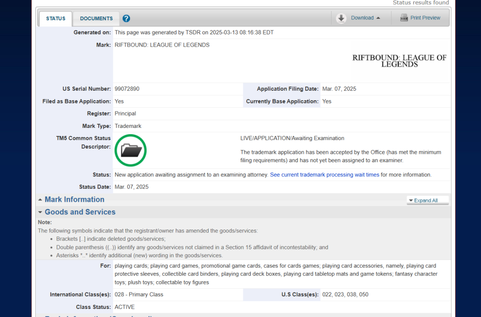
Task: Click the 028 - Primary Class value
Action: 139,294
